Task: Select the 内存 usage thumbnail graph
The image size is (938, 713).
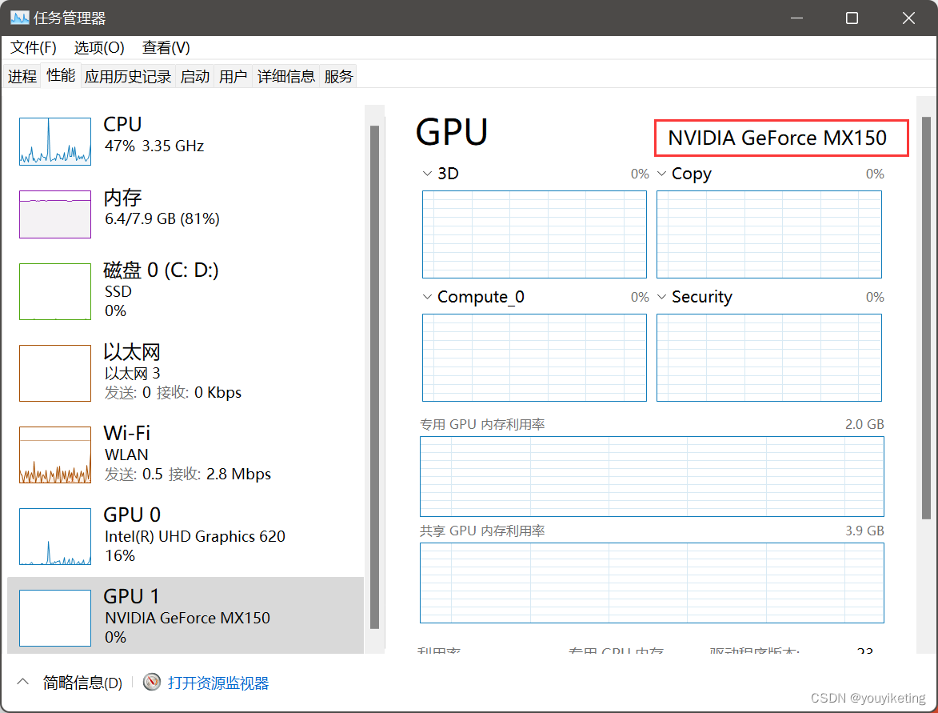Action: 55,214
